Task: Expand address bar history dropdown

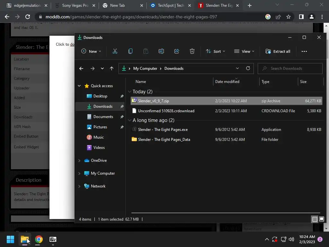Action: (237, 68)
